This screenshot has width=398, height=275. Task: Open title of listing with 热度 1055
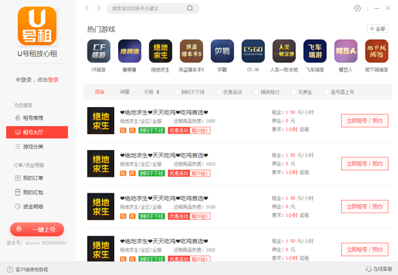(165, 112)
